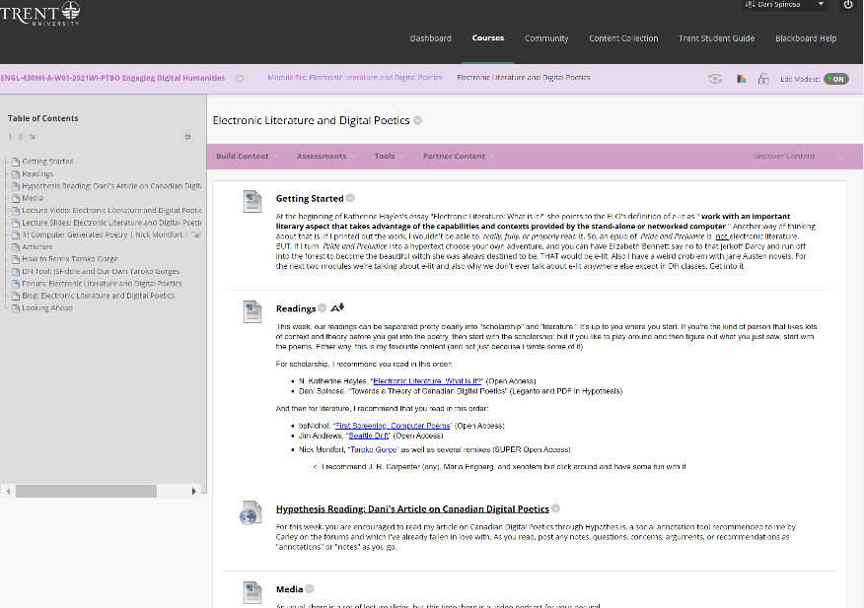
Task: Expand Tools menu
Action: 389,157
